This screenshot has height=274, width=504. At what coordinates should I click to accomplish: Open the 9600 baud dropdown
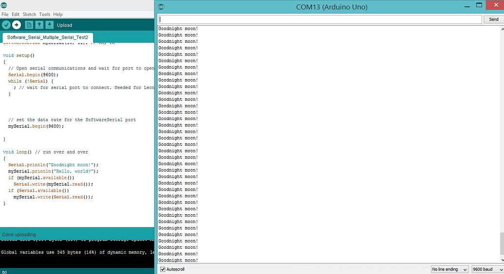[x=487, y=269]
